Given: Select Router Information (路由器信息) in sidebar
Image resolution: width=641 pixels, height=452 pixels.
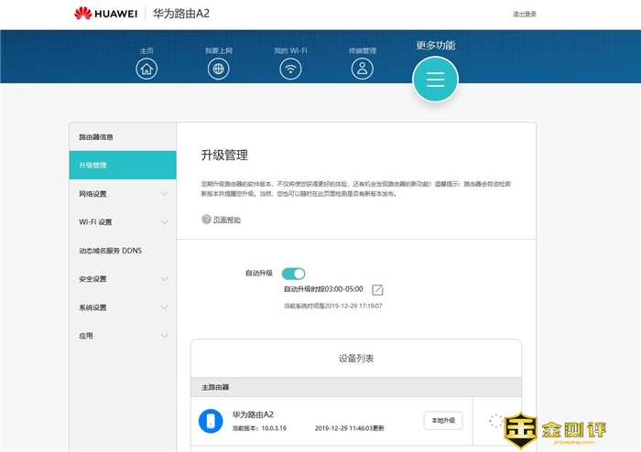Looking at the screenshot, I should click(122, 137).
